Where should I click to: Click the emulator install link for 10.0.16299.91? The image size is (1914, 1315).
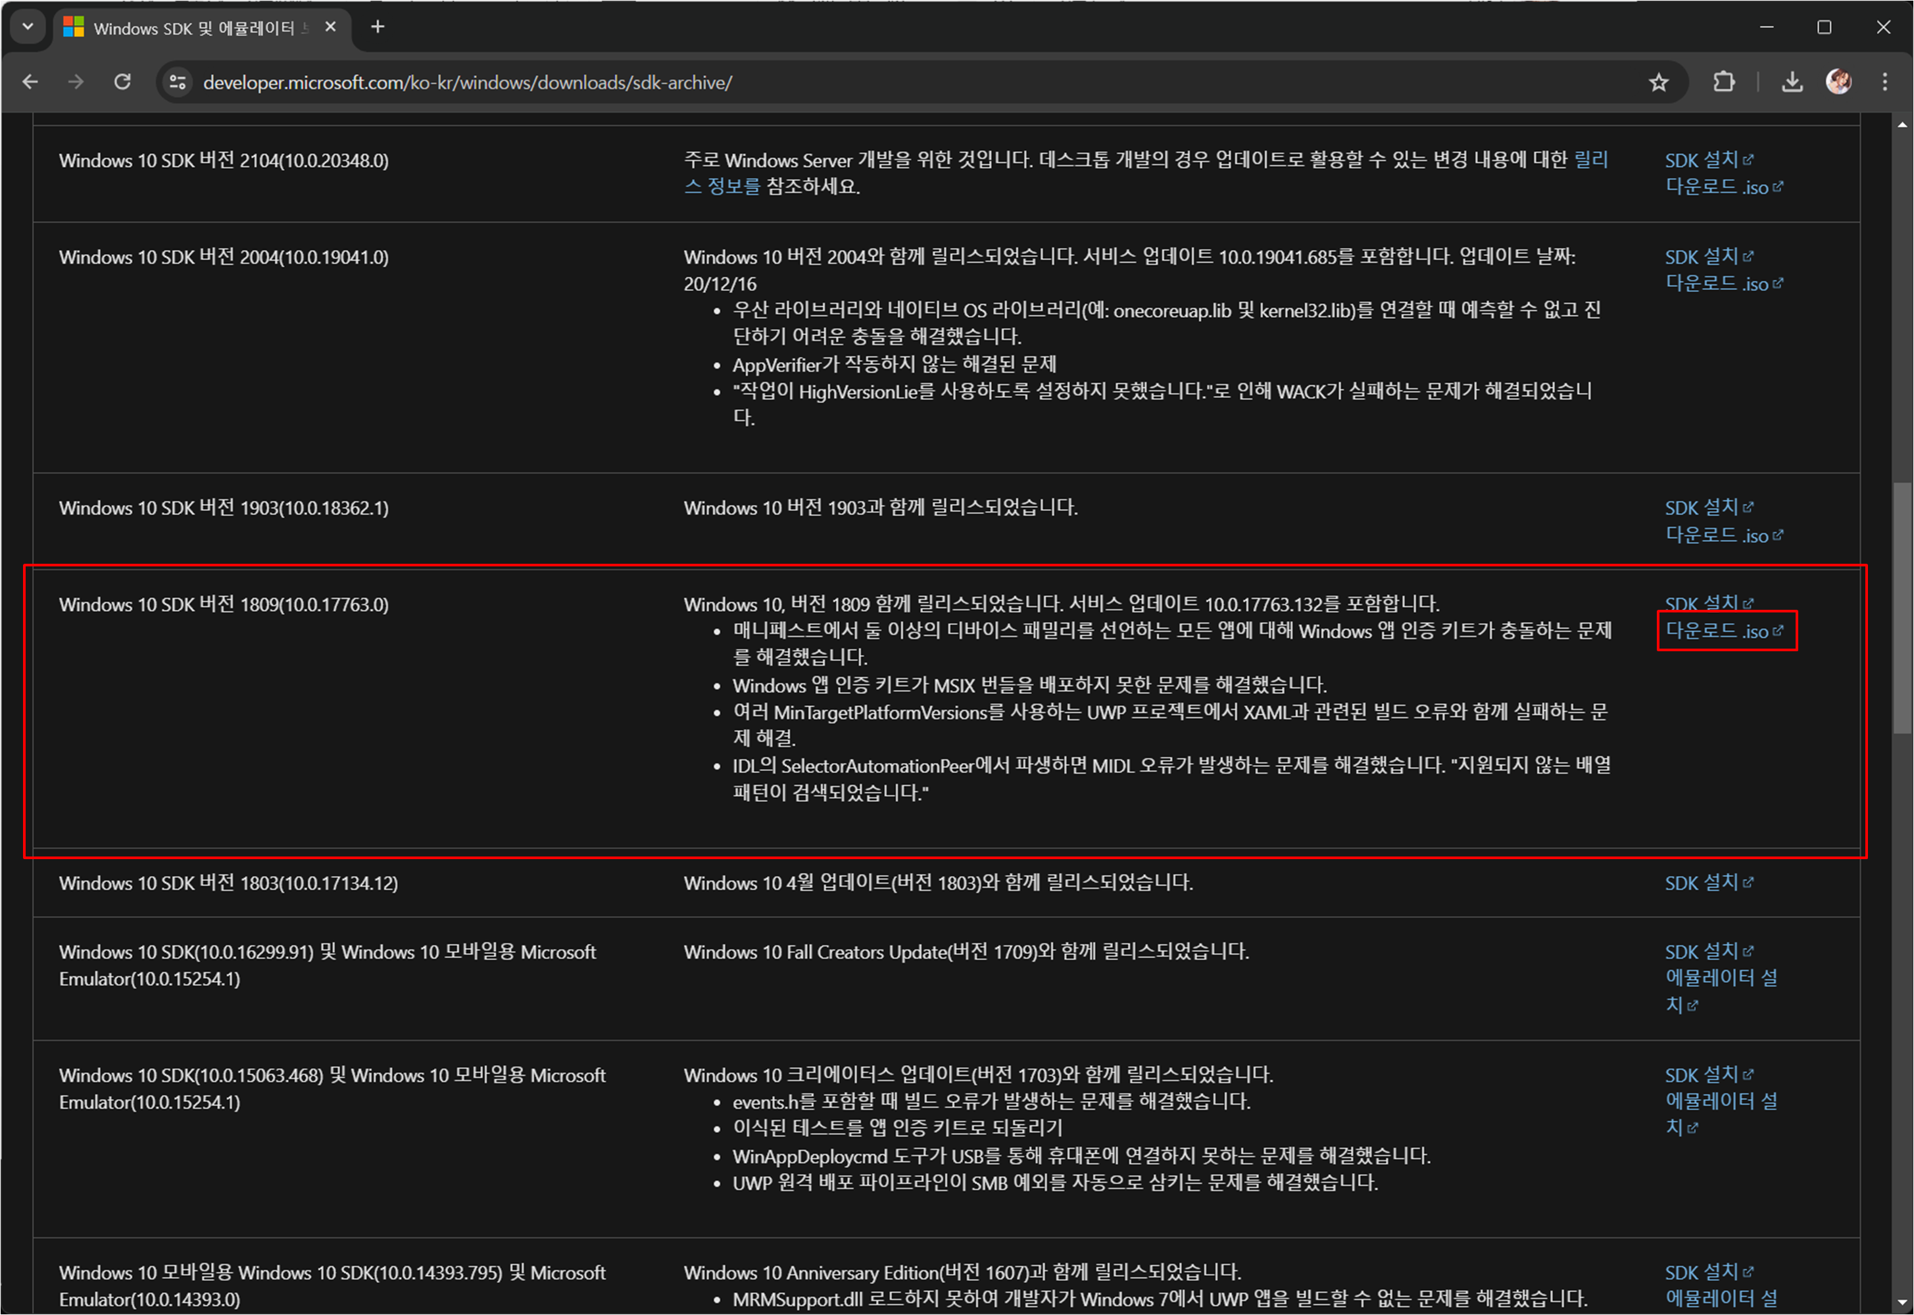1721,979
